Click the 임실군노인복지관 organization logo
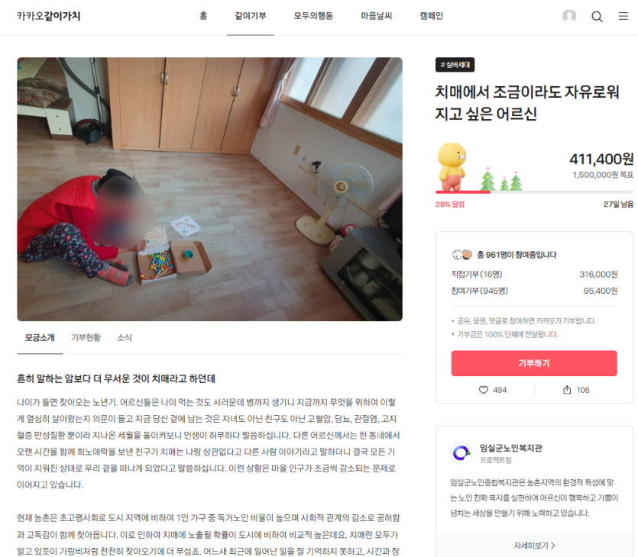The image size is (638, 557). pos(461,453)
